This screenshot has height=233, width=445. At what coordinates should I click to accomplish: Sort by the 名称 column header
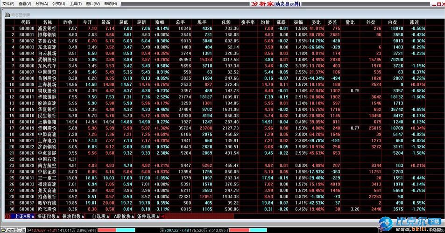pyautogui.click(x=47, y=22)
